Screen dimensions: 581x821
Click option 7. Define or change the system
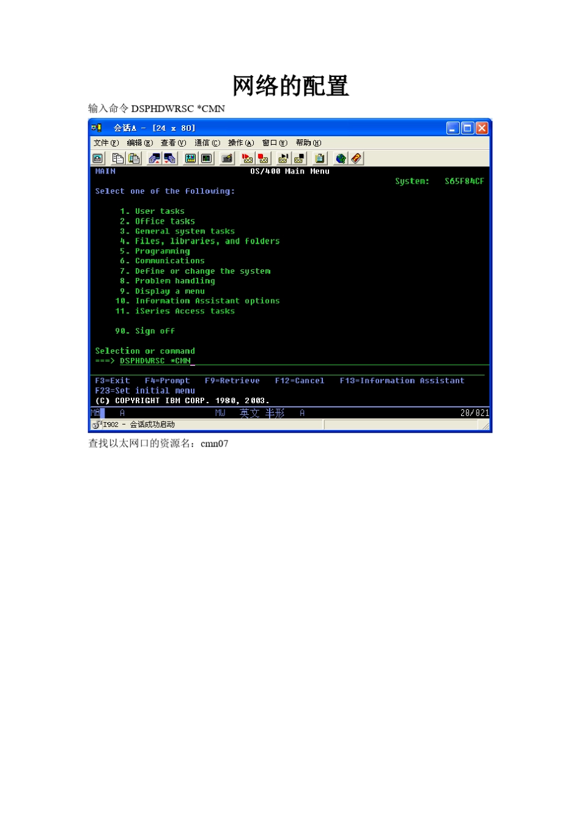[x=195, y=271]
